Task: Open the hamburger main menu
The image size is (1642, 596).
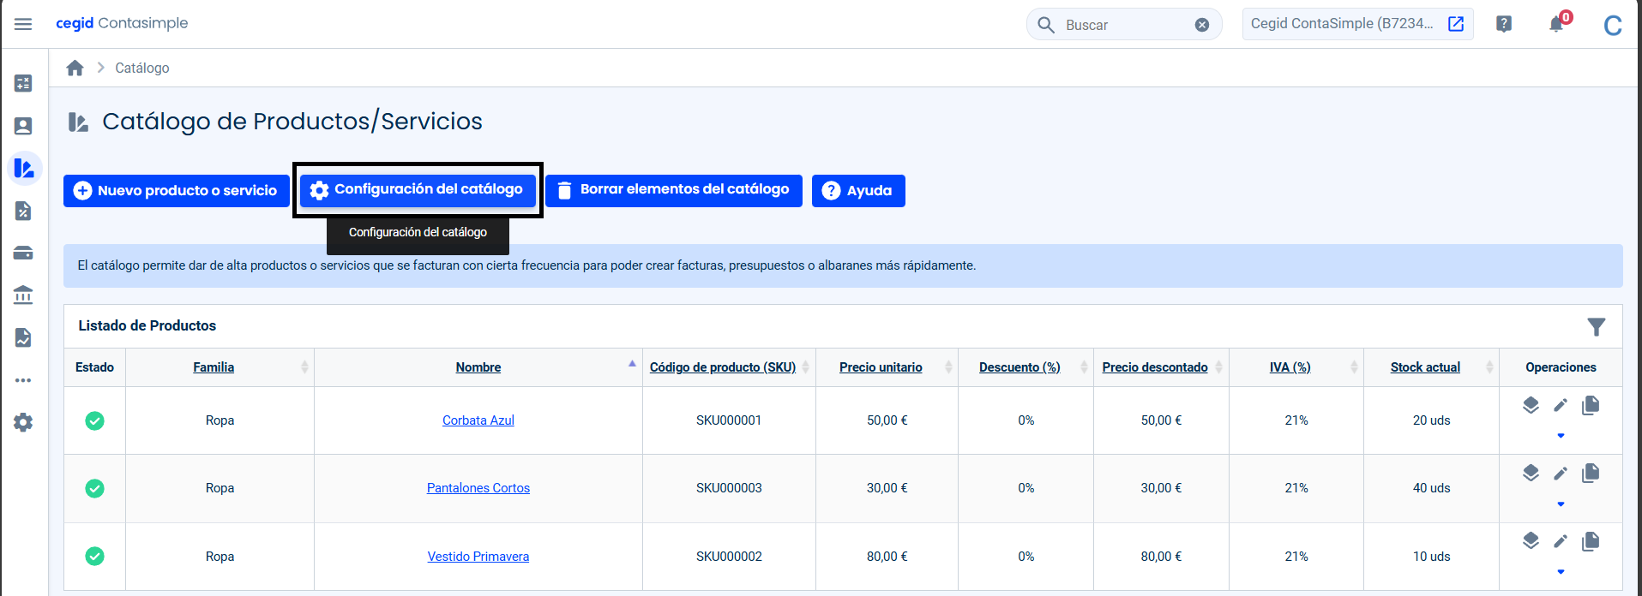Action: coord(23,24)
